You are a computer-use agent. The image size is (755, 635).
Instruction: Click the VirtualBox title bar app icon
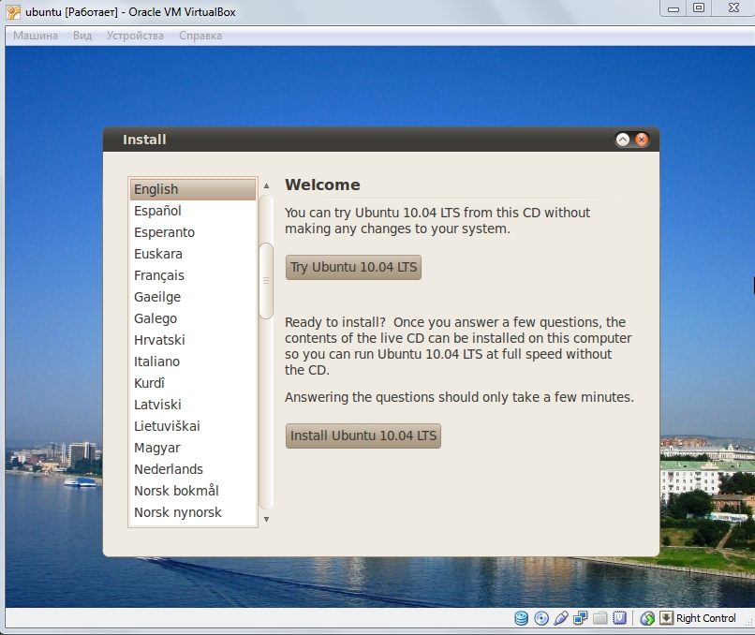tap(13, 12)
